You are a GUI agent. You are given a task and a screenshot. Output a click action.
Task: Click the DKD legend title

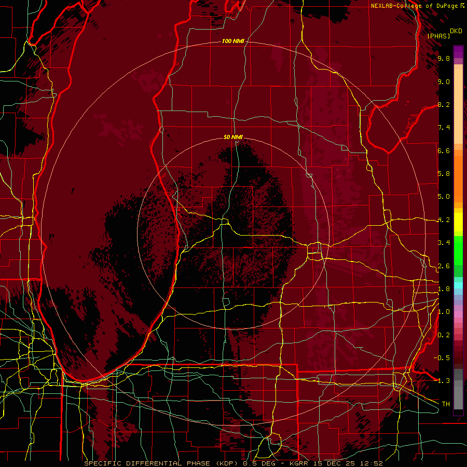coord(456,31)
